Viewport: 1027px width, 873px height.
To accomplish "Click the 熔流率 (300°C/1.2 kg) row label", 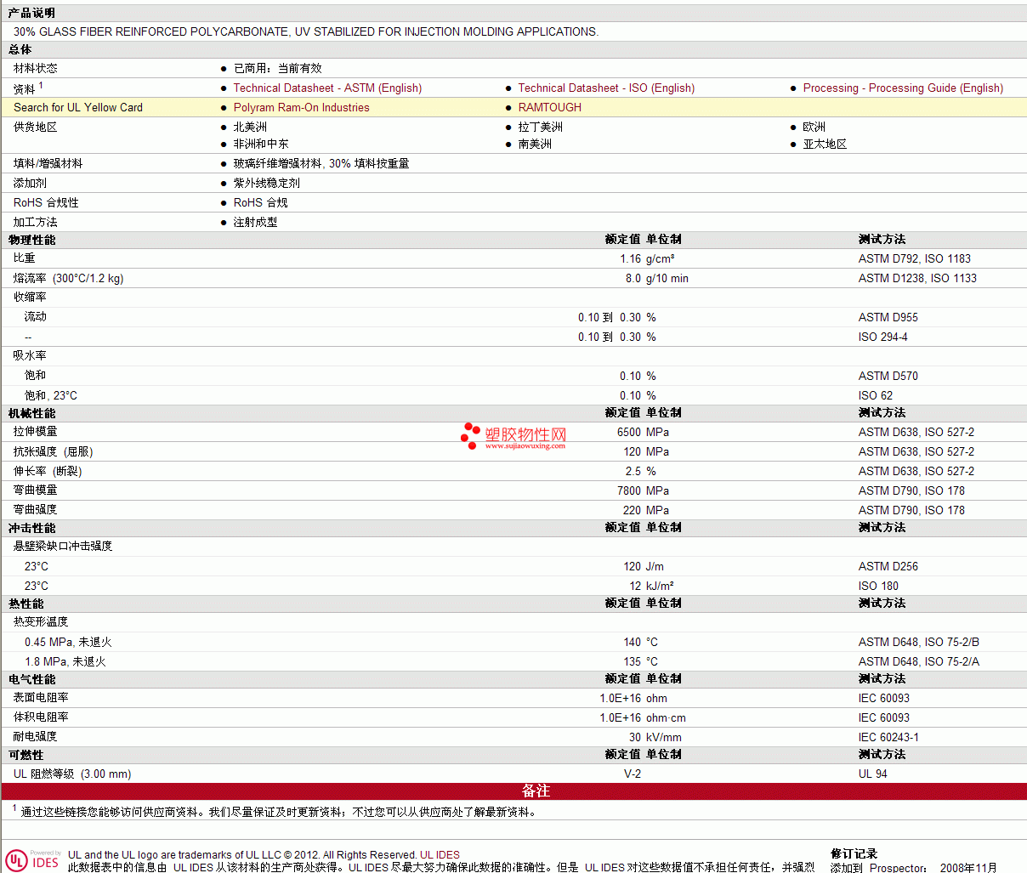I will click(69, 278).
